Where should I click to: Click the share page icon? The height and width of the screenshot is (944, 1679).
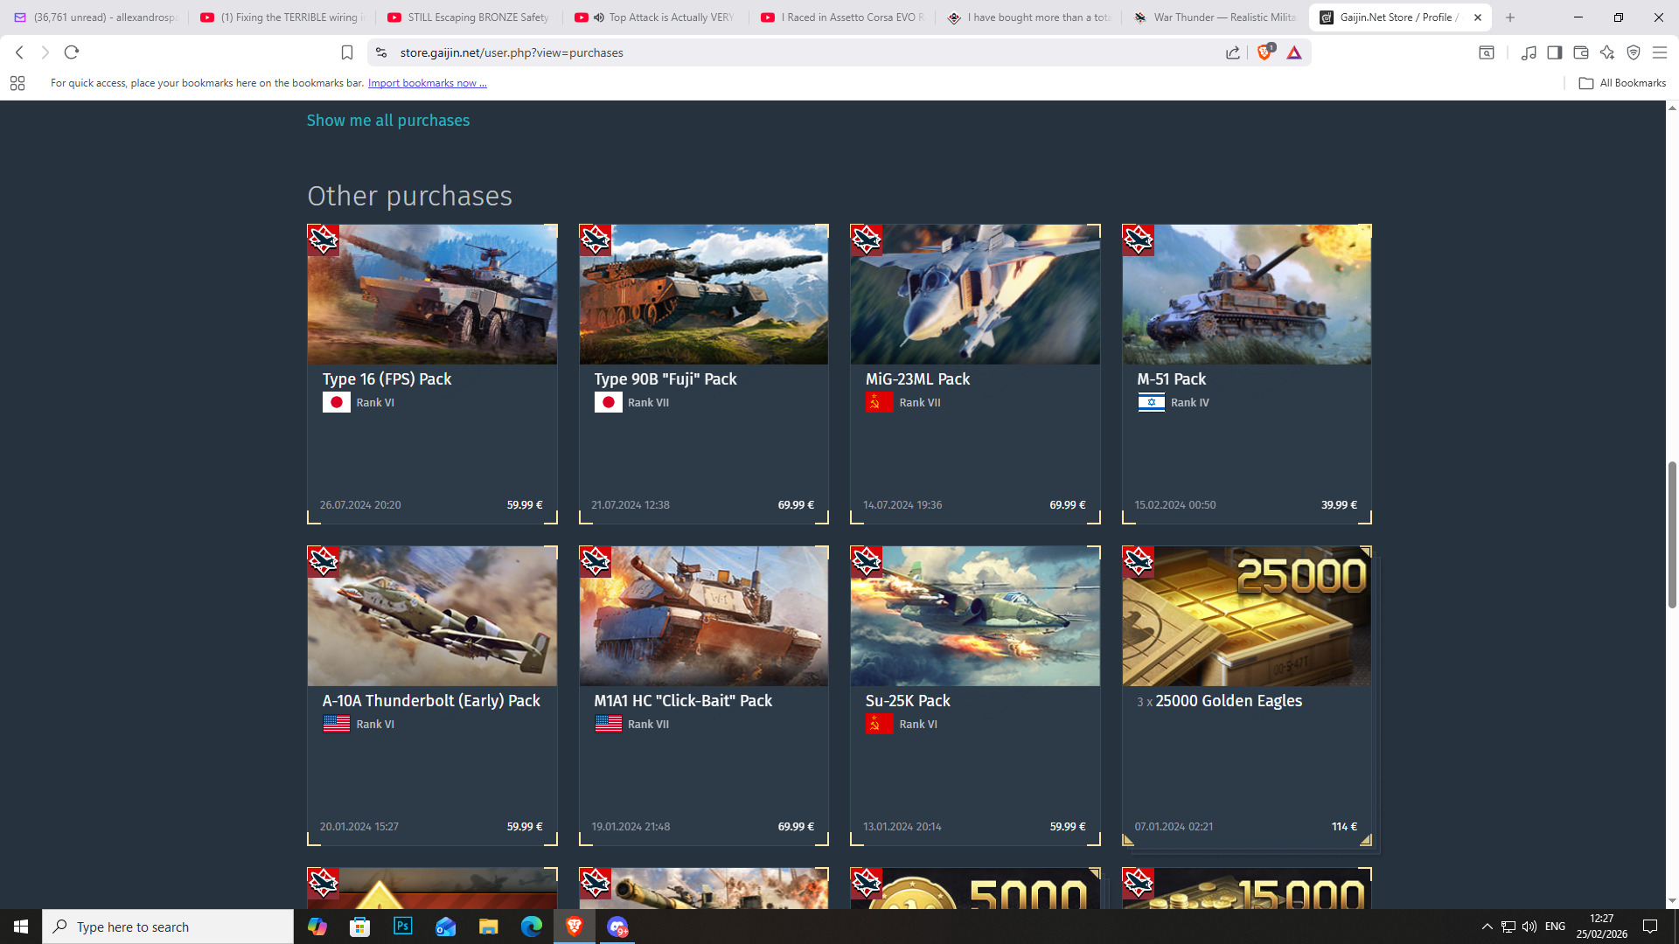click(x=1233, y=52)
